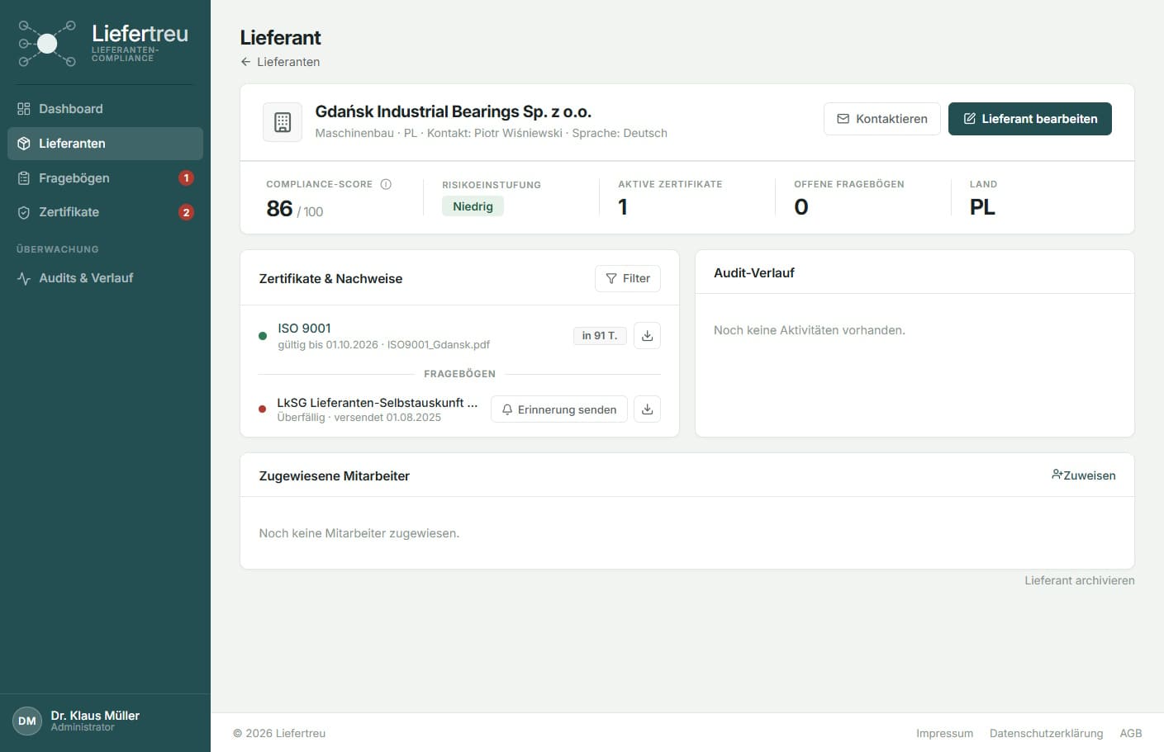1164x752 pixels.
Task: Download the LkSG Selbstauskunft questionnaire
Action: click(647, 409)
